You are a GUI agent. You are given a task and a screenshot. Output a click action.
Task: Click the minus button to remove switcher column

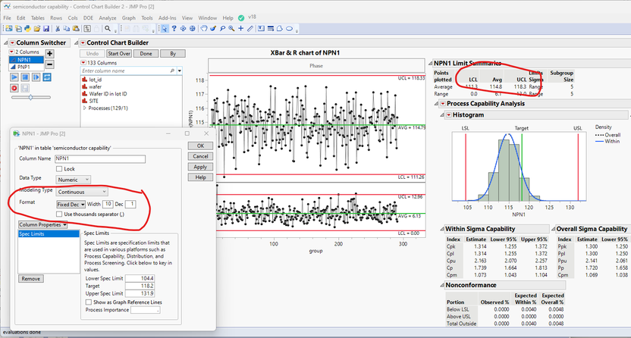[x=50, y=64]
